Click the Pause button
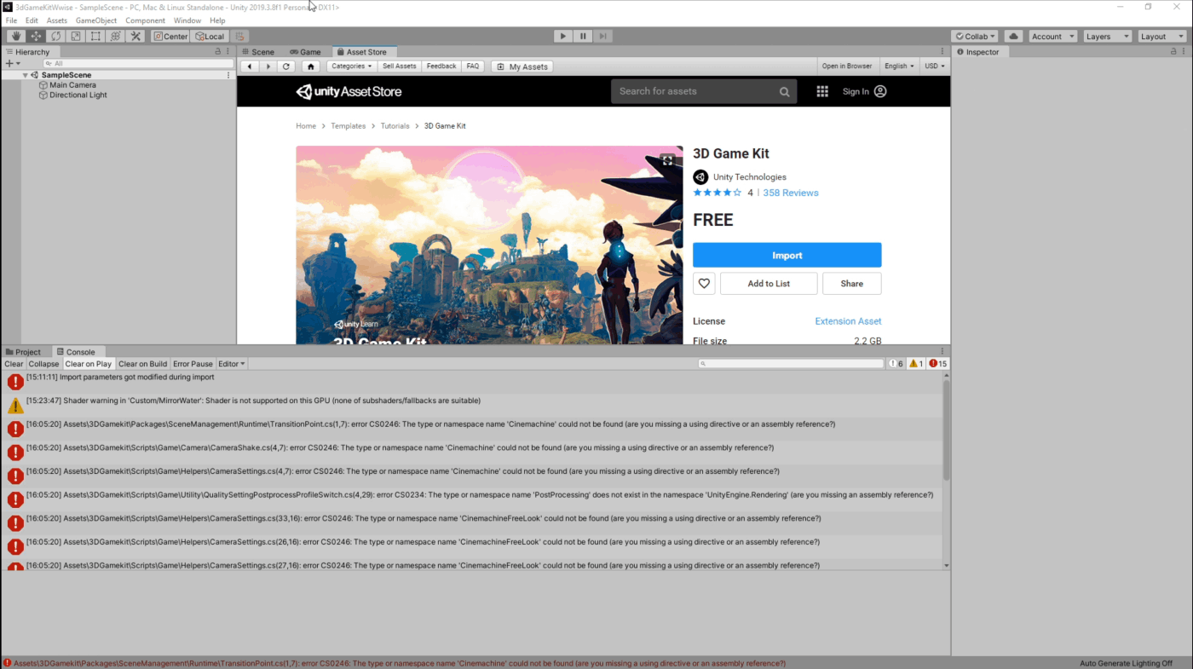This screenshot has height=669, width=1193. [x=583, y=36]
